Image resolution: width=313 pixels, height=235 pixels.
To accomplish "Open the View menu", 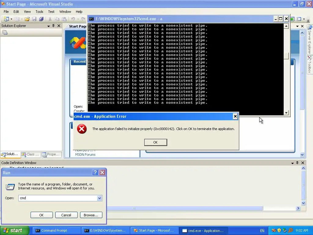I will click(27, 12).
